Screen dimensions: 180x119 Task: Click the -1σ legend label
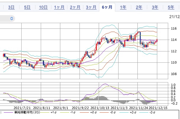tap(73, 112)
